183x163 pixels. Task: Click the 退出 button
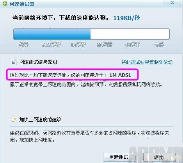[159, 157]
